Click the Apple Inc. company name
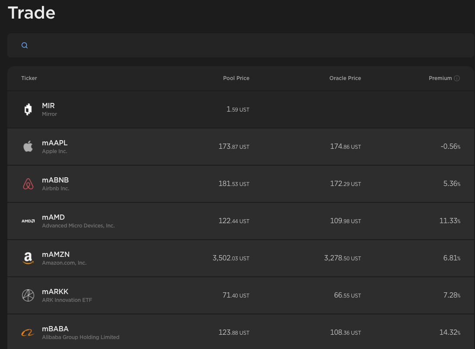This screenshot has height=349, width=475. pos(54,151)
